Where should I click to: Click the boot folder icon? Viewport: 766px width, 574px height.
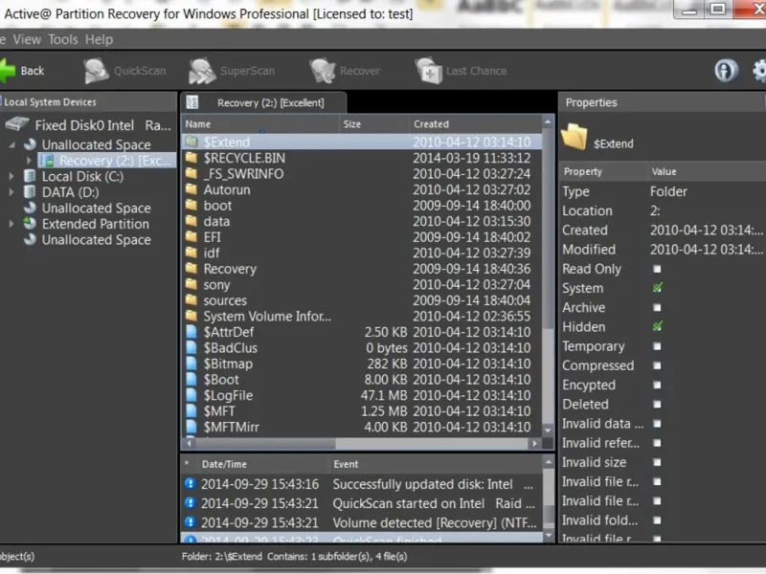191,206
